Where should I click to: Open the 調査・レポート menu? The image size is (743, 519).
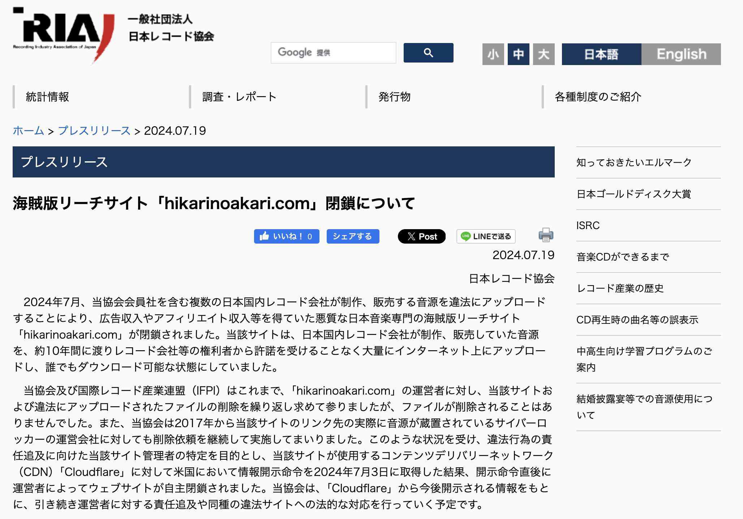(239, 97)
